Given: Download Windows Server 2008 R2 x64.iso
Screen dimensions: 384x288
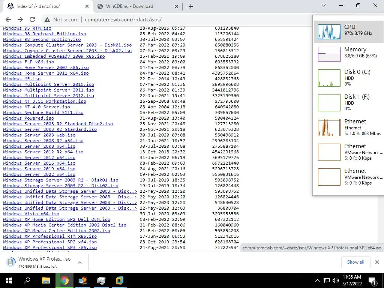Looking at the screenshot, I should (43, 141).
